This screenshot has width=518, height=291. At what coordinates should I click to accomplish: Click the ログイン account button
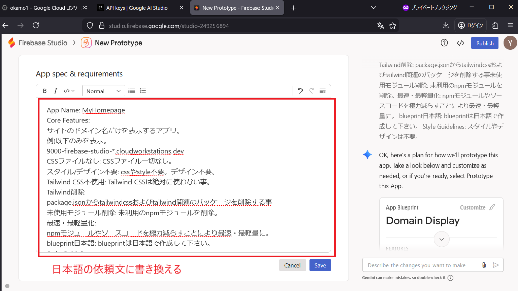pos(471,25)
